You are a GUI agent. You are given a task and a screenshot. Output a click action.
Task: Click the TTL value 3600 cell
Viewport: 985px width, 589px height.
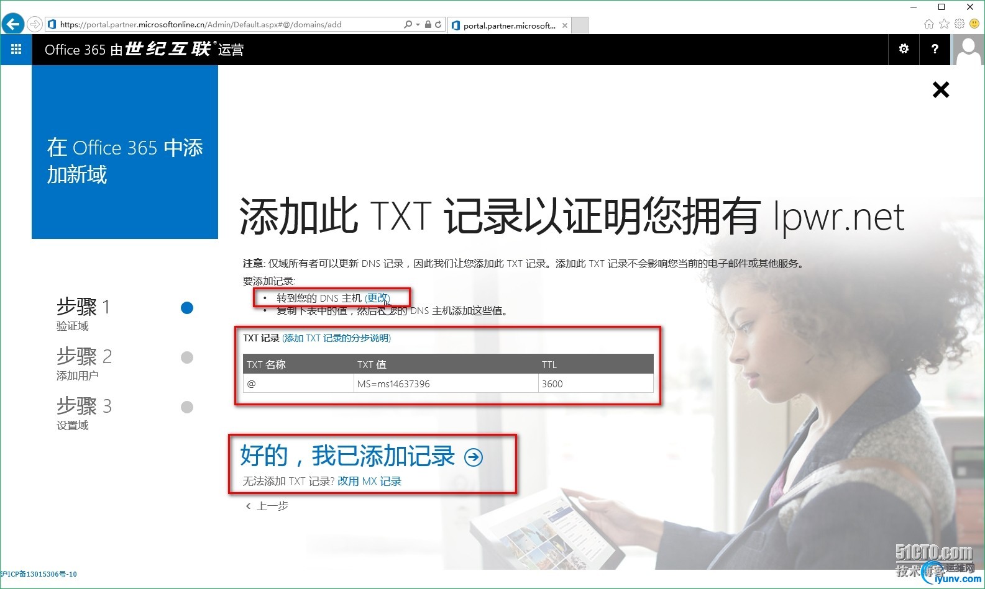(x=596, y=384)
